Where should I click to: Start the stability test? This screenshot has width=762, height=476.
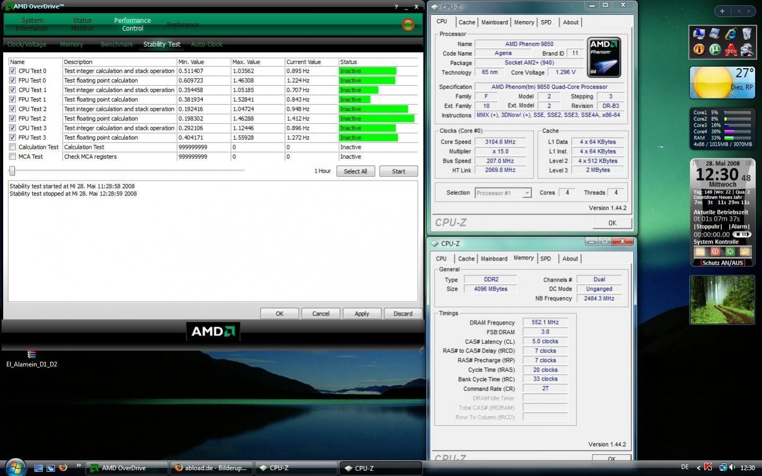[398, 172]
